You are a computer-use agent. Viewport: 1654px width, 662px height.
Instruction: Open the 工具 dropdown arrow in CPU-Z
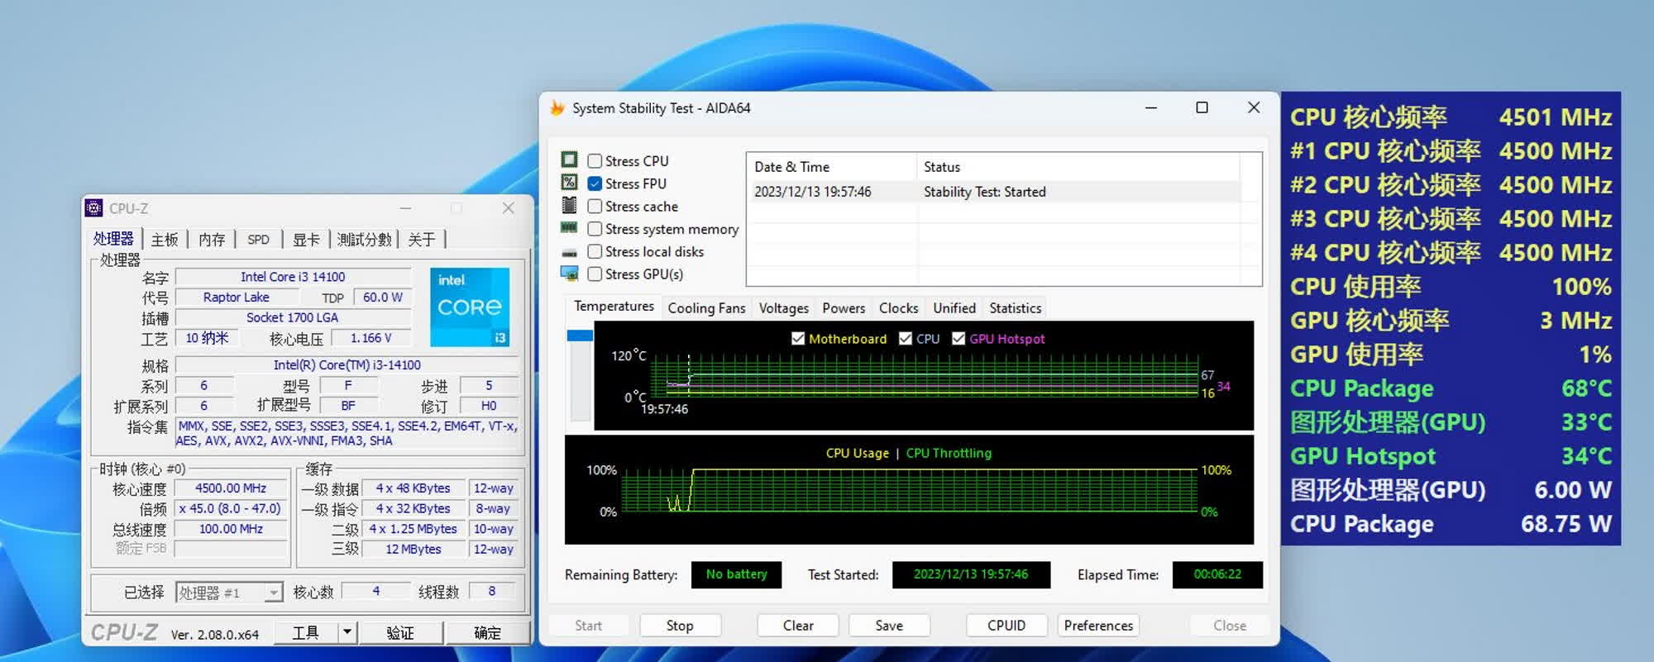[x=347, y=633]
